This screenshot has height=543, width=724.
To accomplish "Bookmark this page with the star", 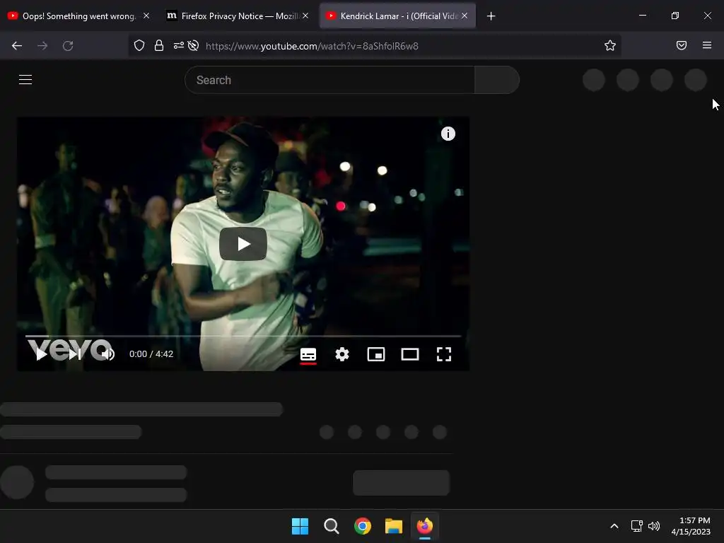I will (x=610, y=46).
